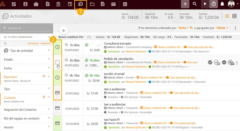Open the contacts icon in top bar
This screenshot has width=240, height=131.
click(x=25, y=4)
